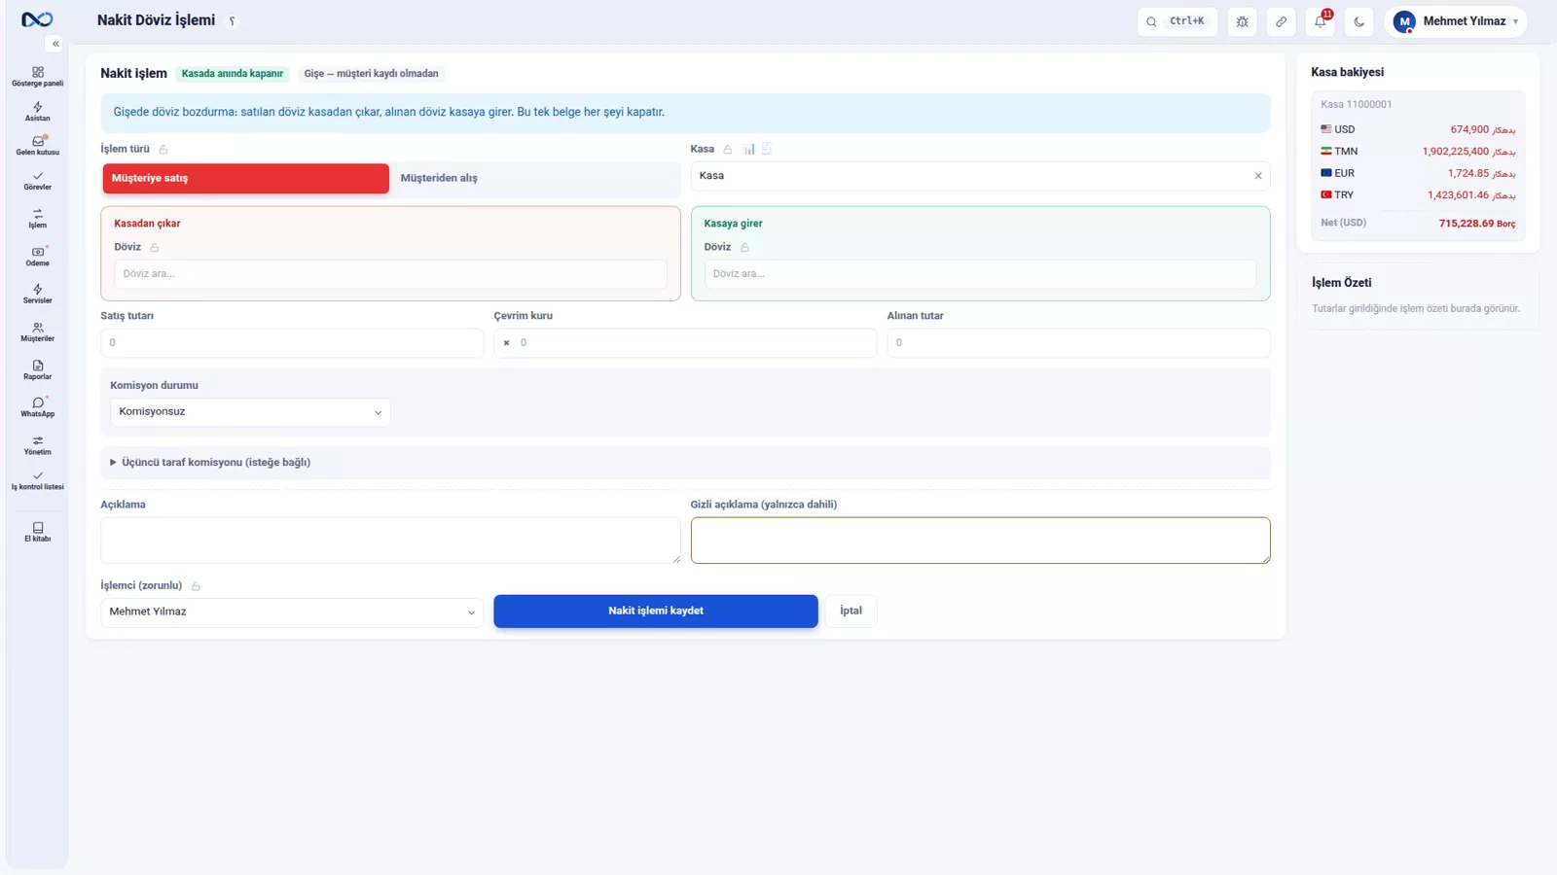Click the bar chart icon next to Kasa

pos(749,150)
